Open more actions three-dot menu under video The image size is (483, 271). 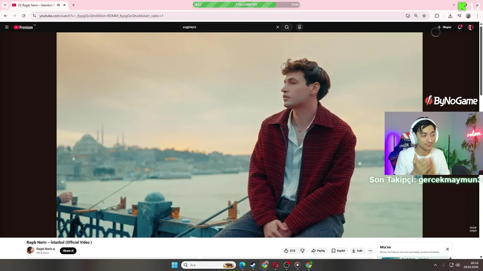pyautogui.click(x=370, y=251)
